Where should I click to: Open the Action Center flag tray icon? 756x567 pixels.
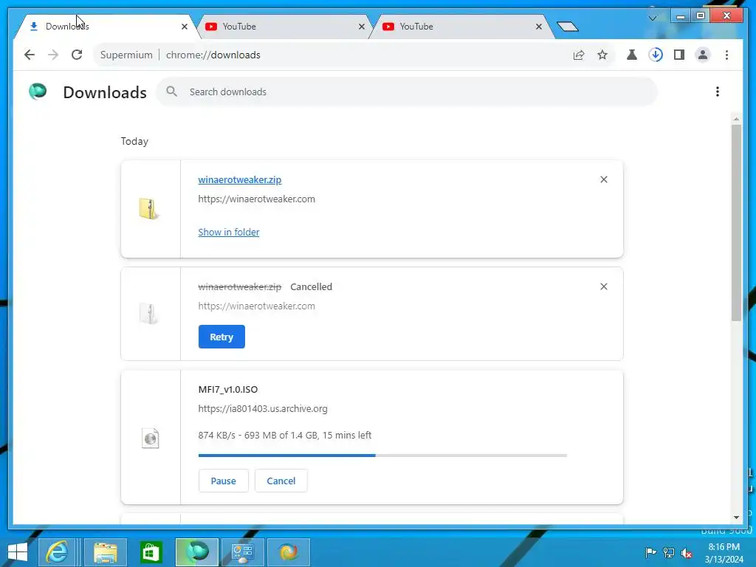click(650, 553)
